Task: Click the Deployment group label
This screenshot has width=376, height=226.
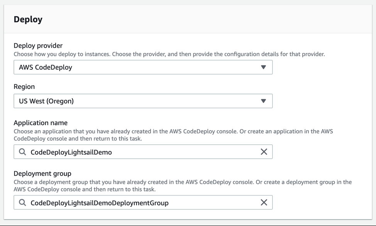Action: click(x=42, y=173)
